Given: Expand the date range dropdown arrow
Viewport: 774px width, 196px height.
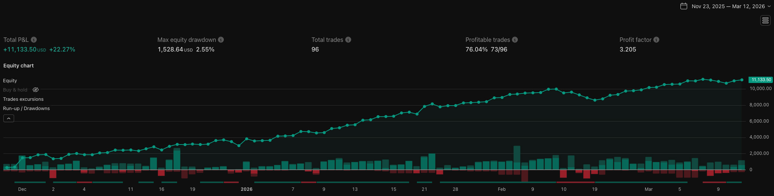Looking at the screenshot, I should pos(769,6).
